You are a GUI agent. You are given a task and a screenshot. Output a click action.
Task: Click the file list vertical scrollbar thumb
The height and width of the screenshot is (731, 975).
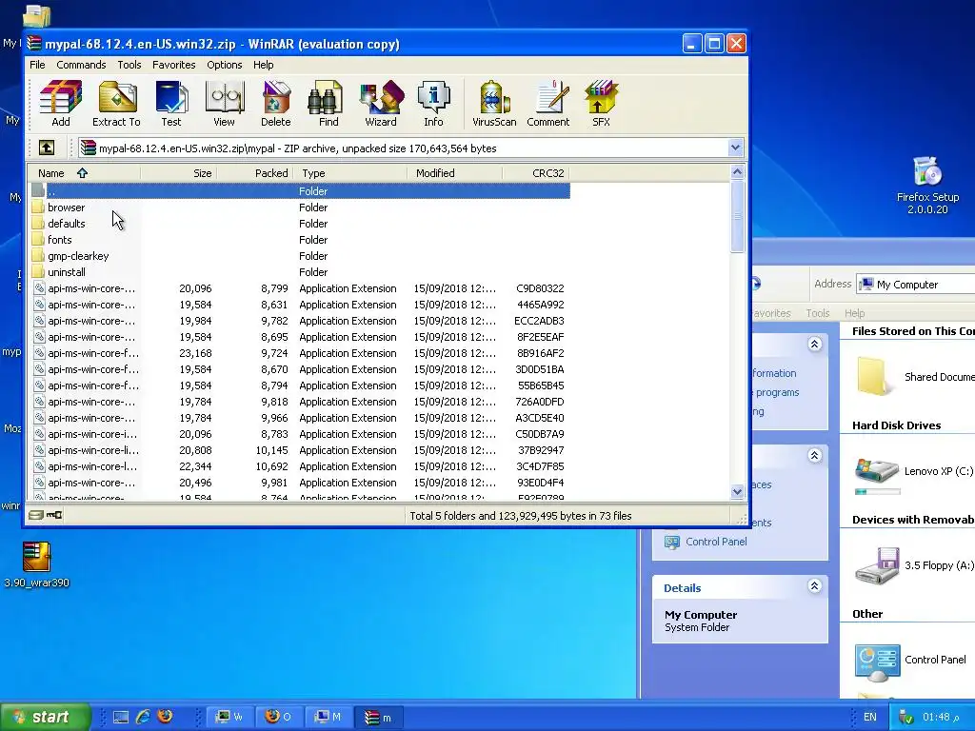(x=737, y=216)
